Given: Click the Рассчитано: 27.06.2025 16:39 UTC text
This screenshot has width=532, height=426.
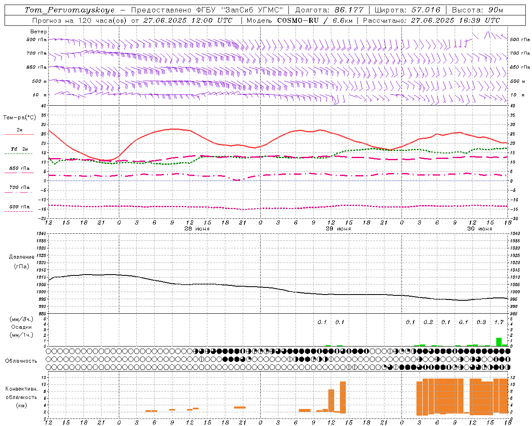Looking at the screenshot, I should (x=431, y=20).
